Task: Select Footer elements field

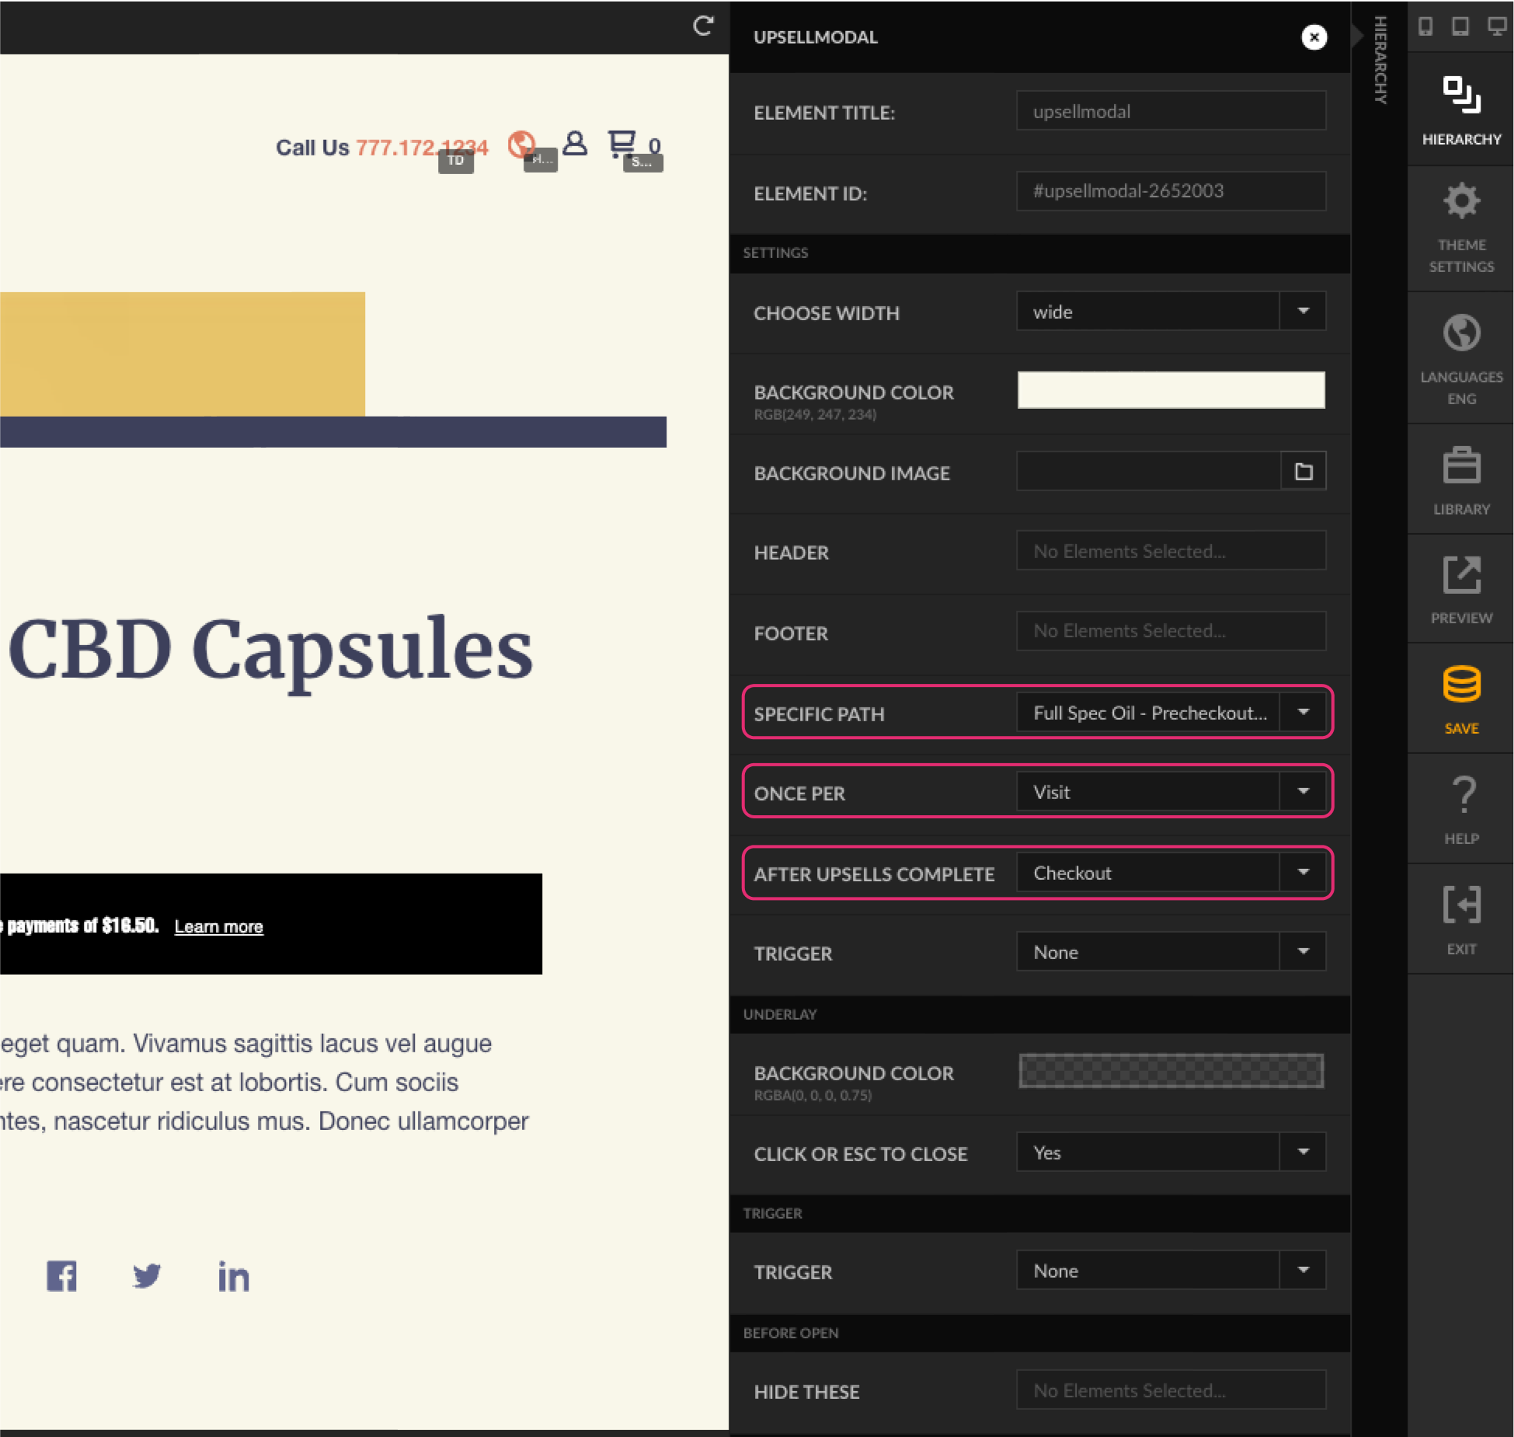Action: tap(1171, 631)
